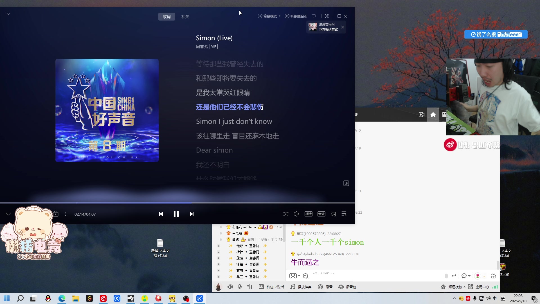The image size is (540, 304).
Task: Expand the flower gift up arrow
Action: (x=484, y=276)
